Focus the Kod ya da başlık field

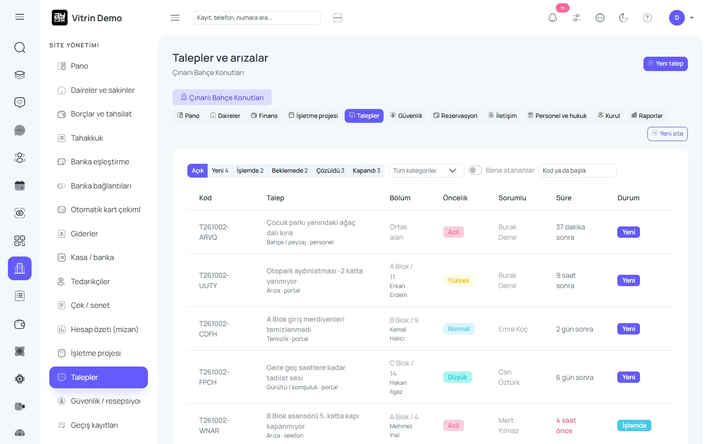tap(577, 171)
